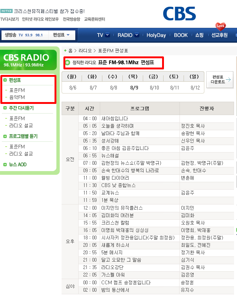Click green bullet icon beside 프로그램별 듣기
The image size is (237, 298).
pos(5,136)
